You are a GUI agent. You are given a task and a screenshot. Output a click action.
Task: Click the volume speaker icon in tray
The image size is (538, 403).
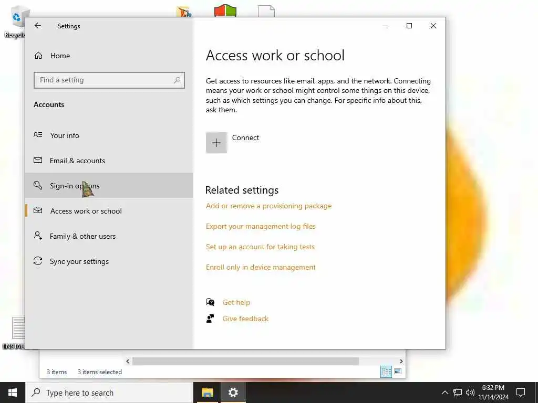coord(470,393)
